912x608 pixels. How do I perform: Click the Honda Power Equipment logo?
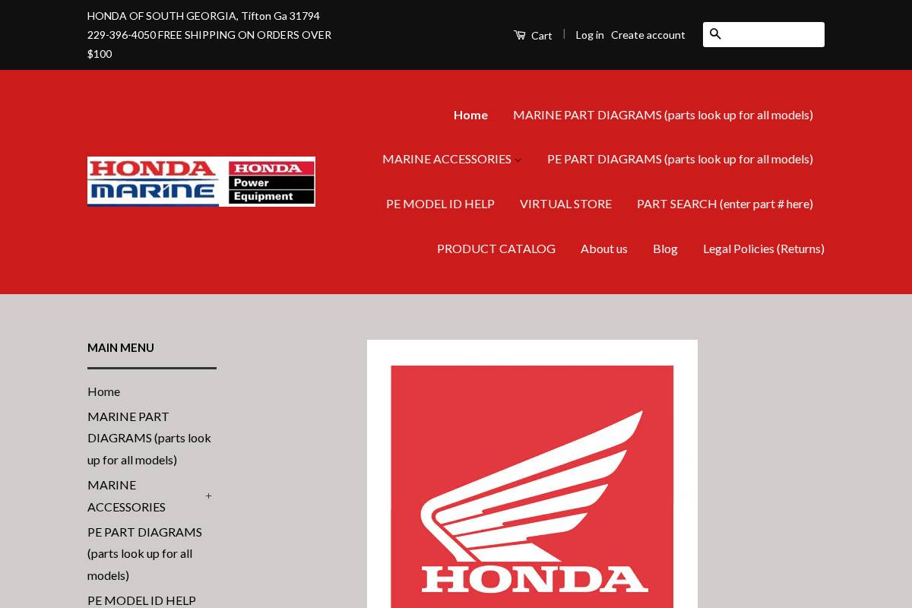click(x=271, y=182)
